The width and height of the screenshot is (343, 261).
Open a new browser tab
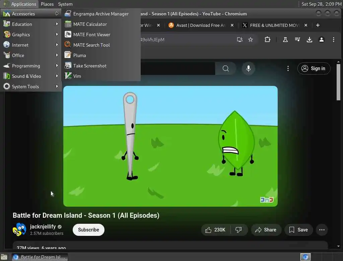point(318,25)
